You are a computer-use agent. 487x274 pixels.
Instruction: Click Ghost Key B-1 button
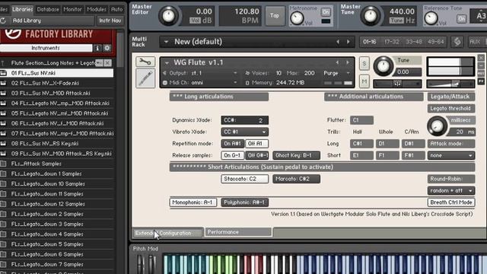296,155
